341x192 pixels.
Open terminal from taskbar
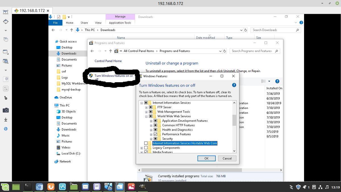pyautogui.click(x=28, y=187)
